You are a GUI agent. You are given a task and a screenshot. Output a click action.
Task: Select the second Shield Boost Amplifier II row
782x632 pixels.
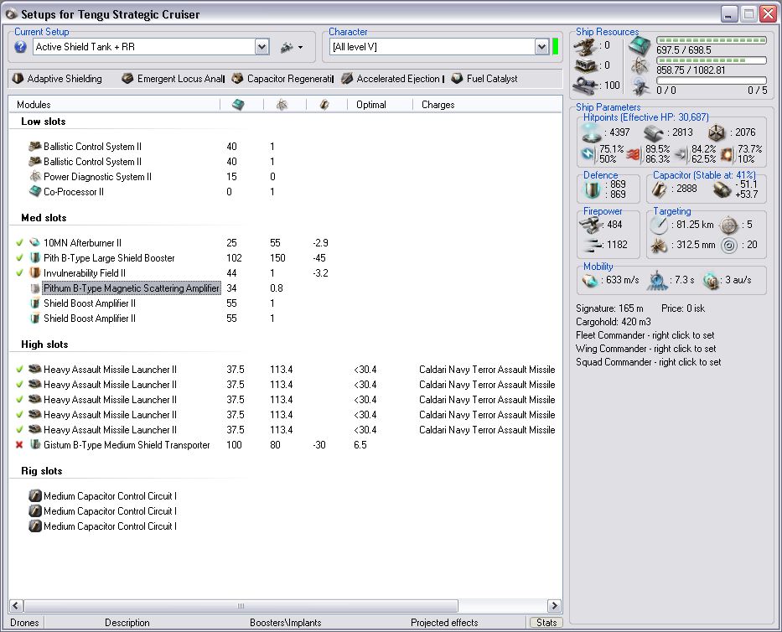point(90,319)
